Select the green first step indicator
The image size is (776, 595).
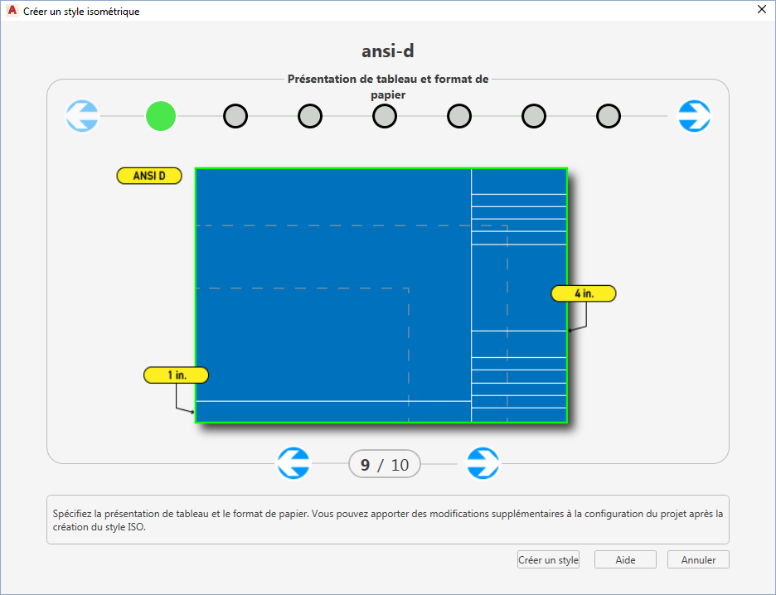click(x=161, y=116)
